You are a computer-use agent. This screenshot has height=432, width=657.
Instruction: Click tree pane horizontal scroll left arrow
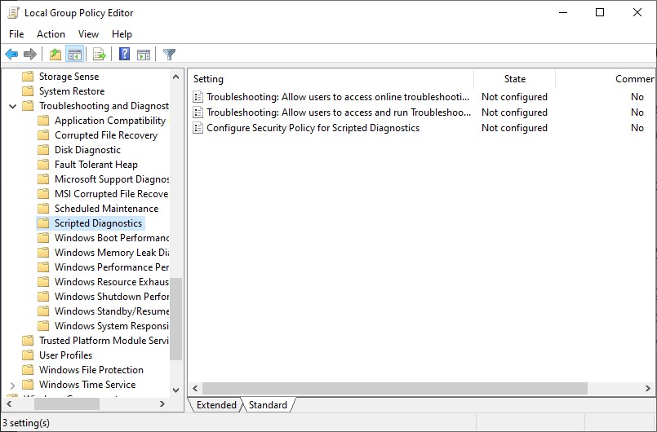(9, 404)
